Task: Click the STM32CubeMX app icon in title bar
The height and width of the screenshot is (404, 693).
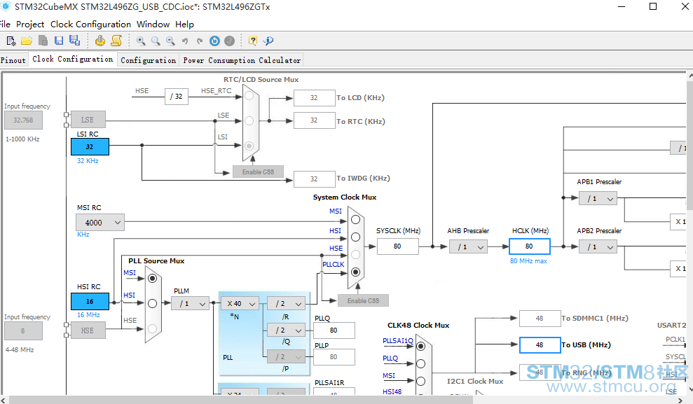Action: click(6, 6)
